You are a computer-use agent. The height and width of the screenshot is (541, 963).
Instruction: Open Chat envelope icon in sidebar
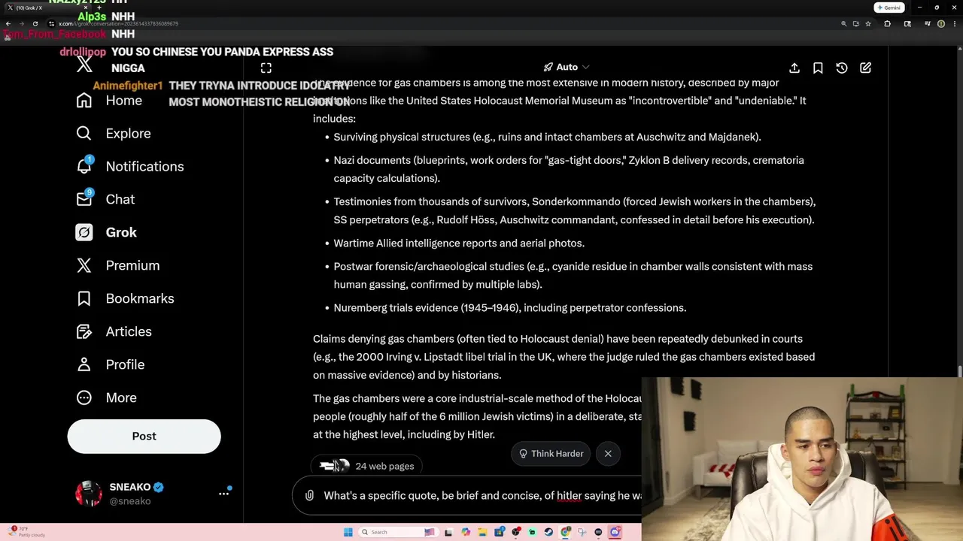point(84,198)
